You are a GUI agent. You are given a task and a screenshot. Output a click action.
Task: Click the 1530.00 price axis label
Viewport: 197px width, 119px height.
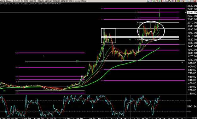coord(192,43)
